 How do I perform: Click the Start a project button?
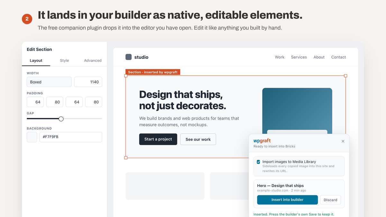(158, 139)
